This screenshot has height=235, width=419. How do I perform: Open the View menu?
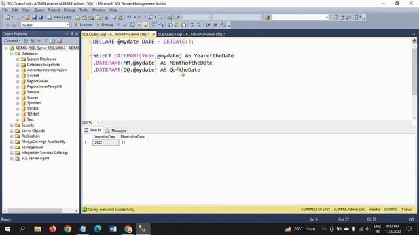[26, 10]
